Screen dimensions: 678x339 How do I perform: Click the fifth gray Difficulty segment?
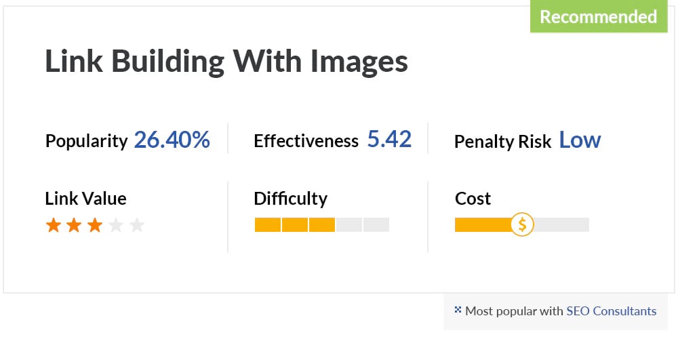pyautogui.click(x=376, y=225)
